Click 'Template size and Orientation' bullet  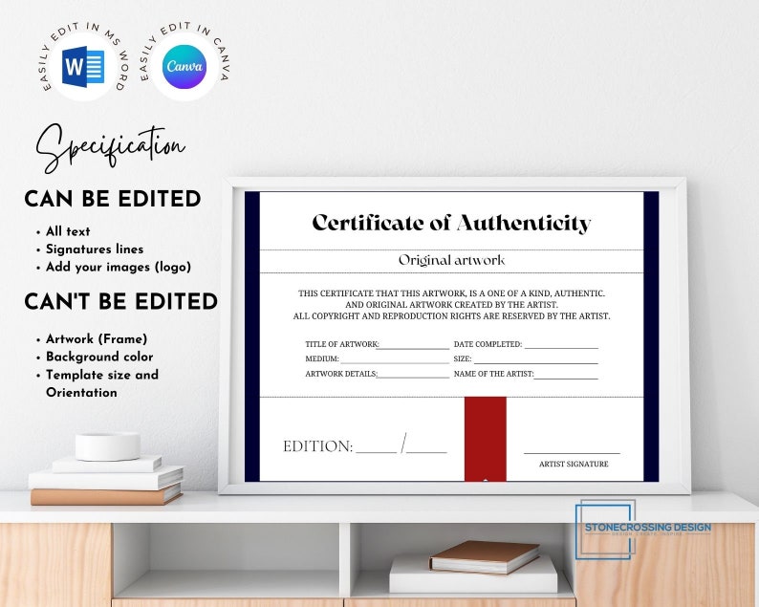[x=102, y=383]
